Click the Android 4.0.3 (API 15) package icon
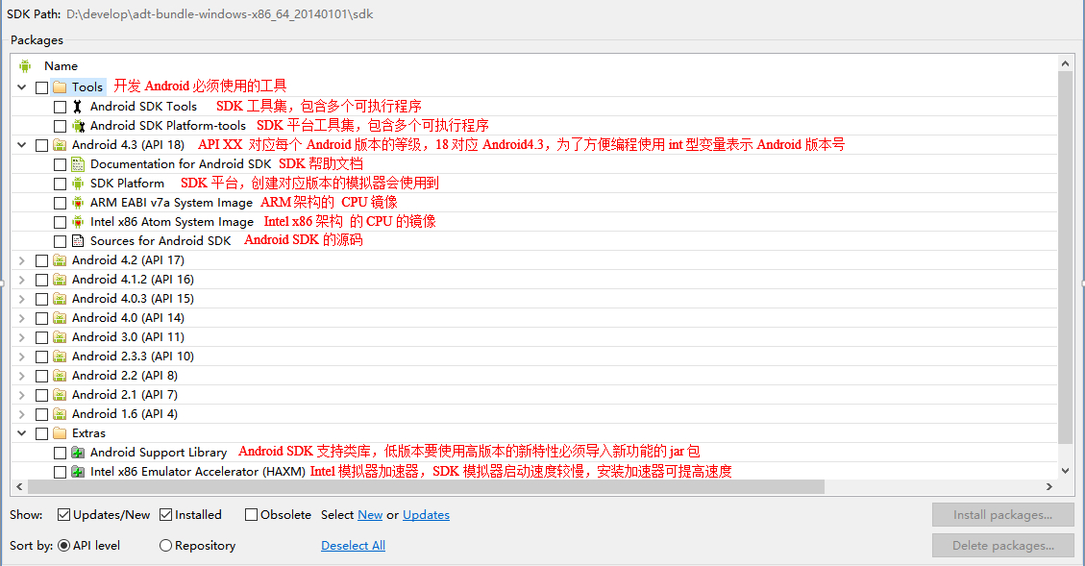This screenshot has height=566, width=1085. pyautogui.click(x=60, y=299)
